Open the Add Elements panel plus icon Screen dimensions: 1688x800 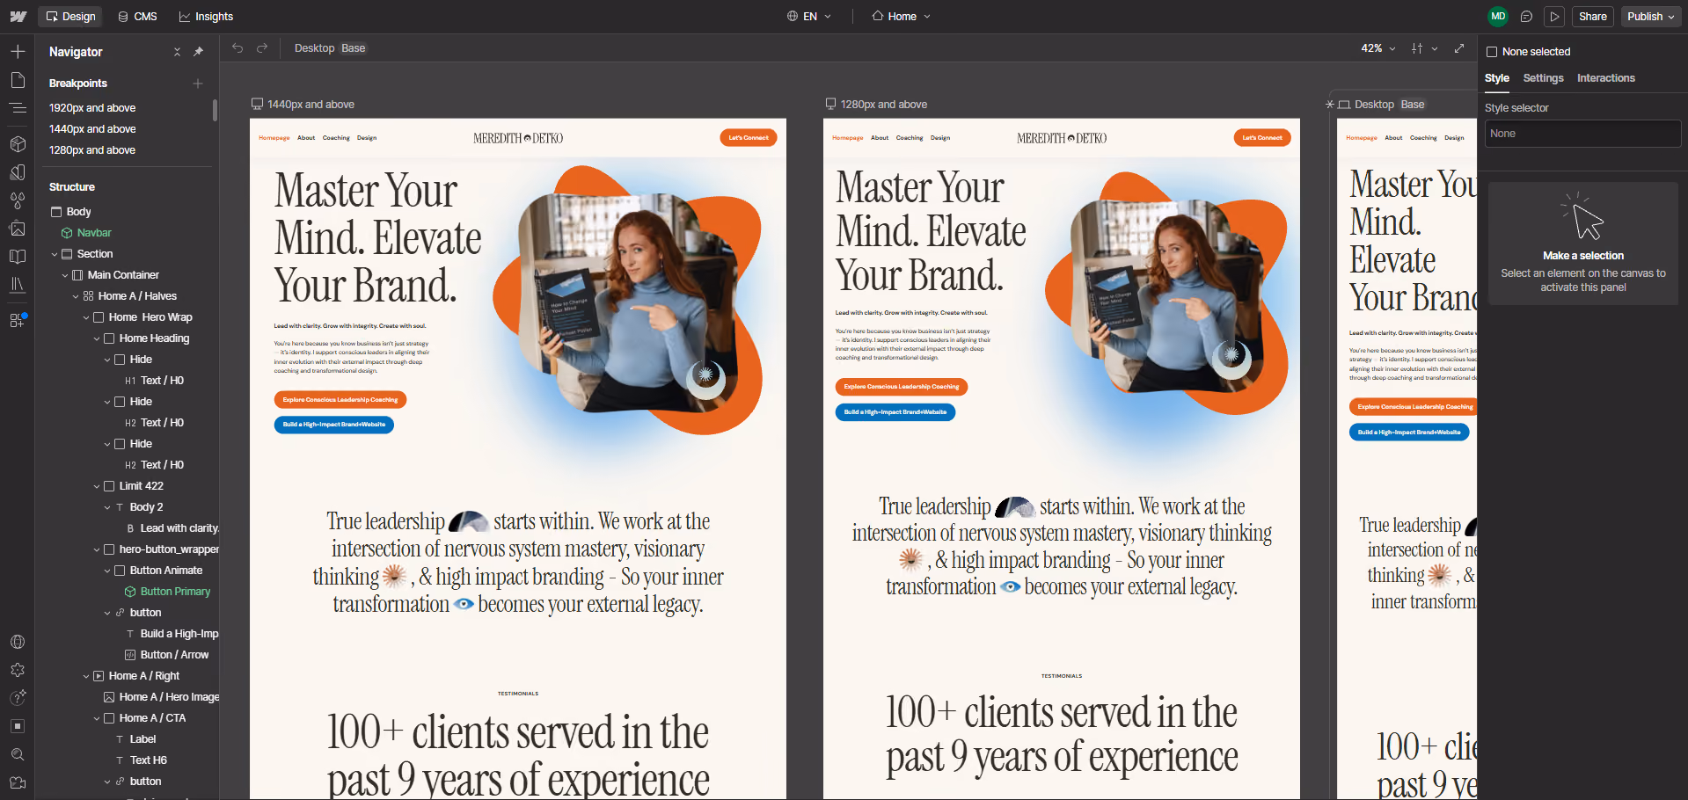point(18,52)
